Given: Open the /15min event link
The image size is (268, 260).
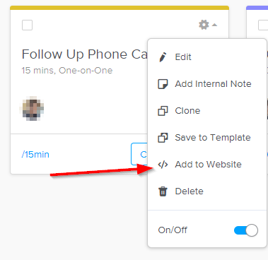Looking at the screenshot, I should [x=35, y=155].
